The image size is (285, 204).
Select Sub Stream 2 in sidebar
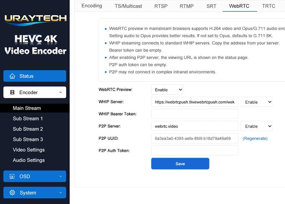[28, 129]
